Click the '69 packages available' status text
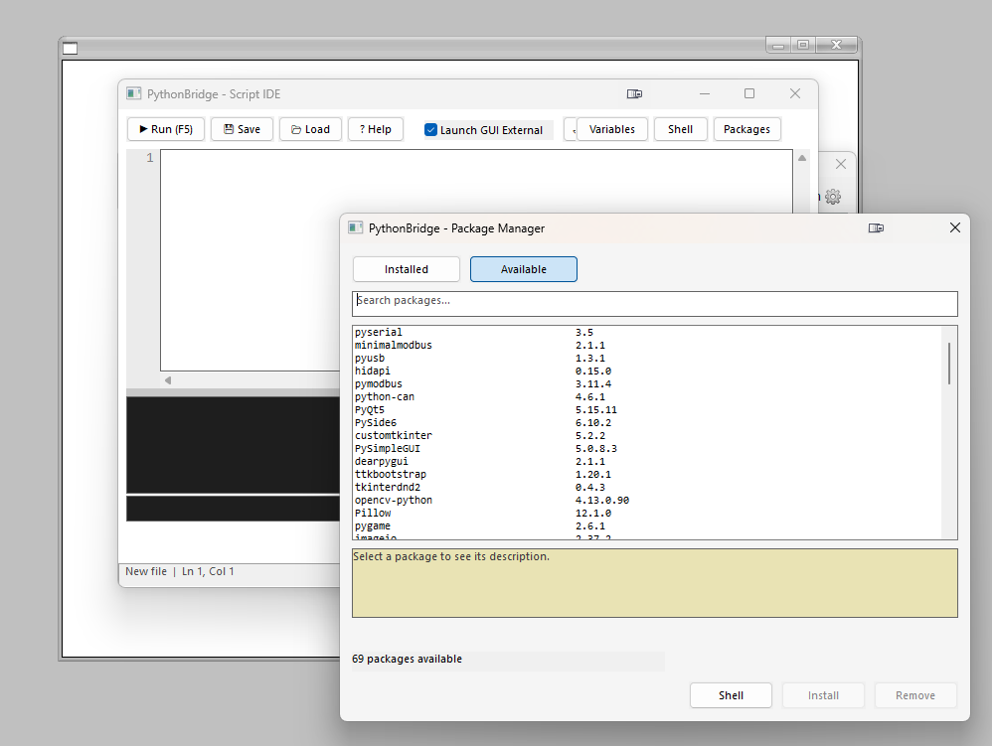992x746 pixels. (407, 659)
